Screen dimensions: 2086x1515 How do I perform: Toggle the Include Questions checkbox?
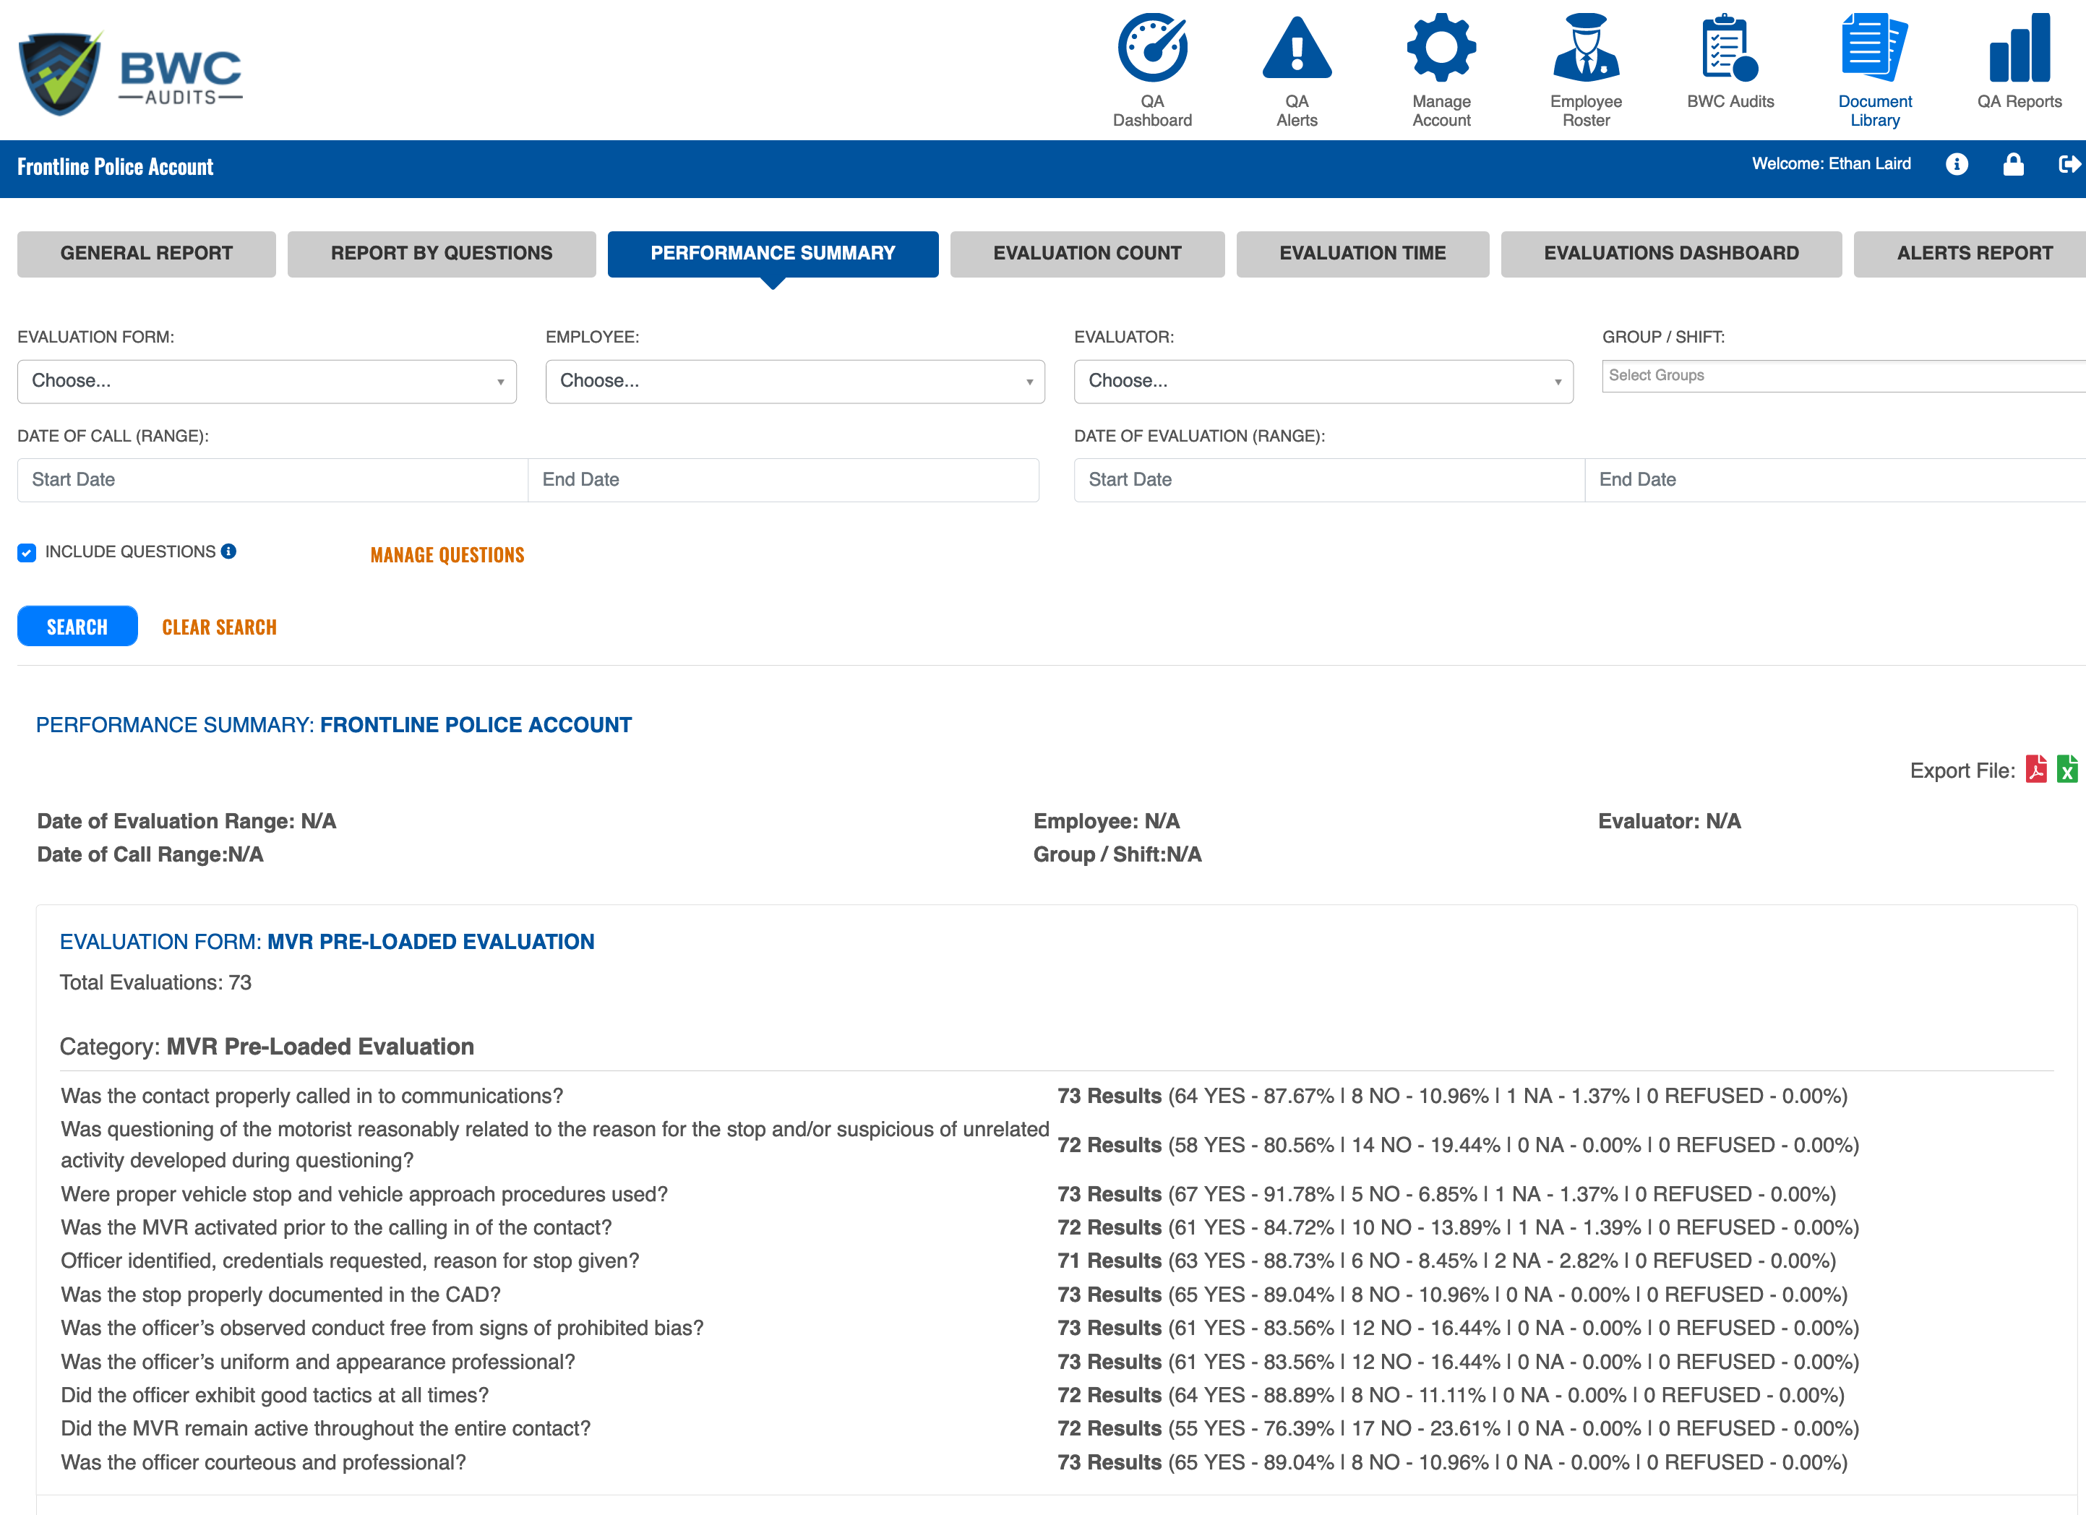point(27,553)
